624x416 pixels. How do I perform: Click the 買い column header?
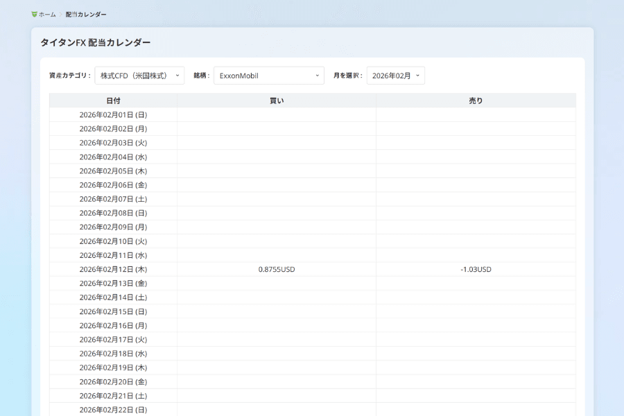pos(277,101)
